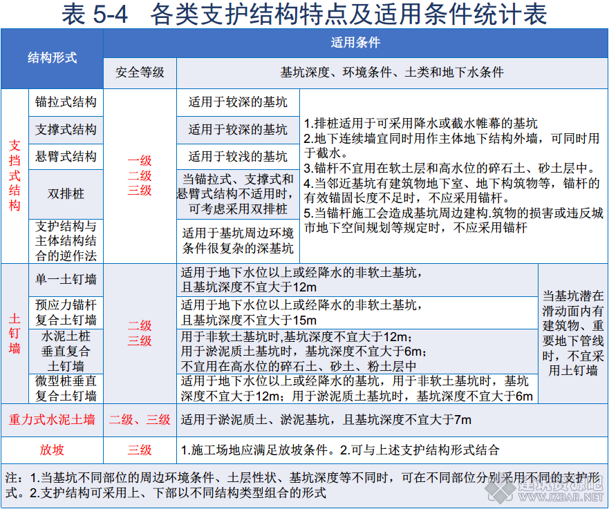Select the 注：1.当基坑不同部位 footnote text
609x509 pixels.
coord(303,486)
